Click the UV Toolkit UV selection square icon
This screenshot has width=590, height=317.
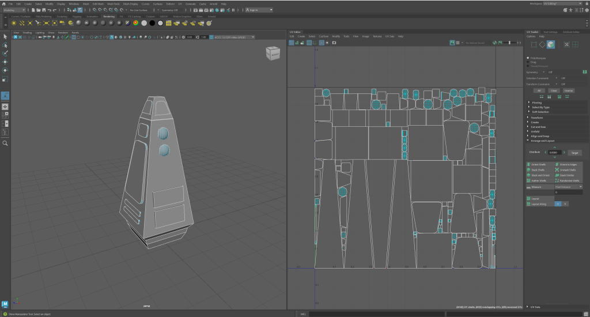(534, 45)
